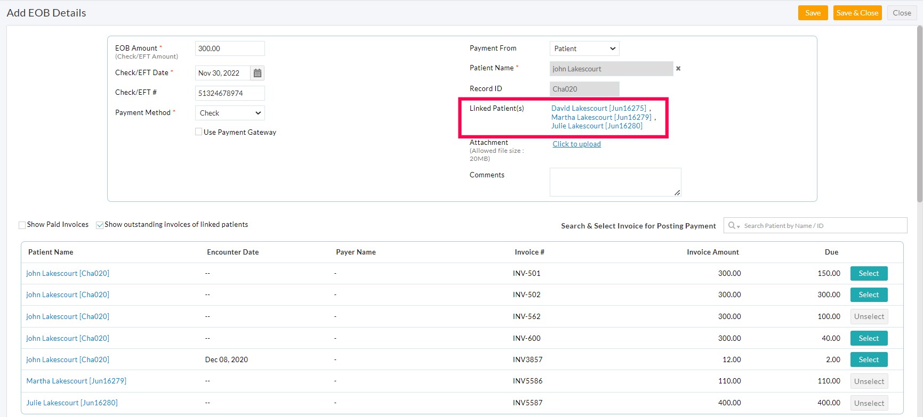The height and width of the screenshot is (417, 923).
Task: Open Click to upload attachment link
Action: click(576, 144)
